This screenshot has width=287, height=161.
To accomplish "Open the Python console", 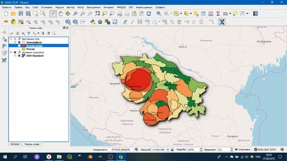I will pyautogui.click(x=93, y=22).
